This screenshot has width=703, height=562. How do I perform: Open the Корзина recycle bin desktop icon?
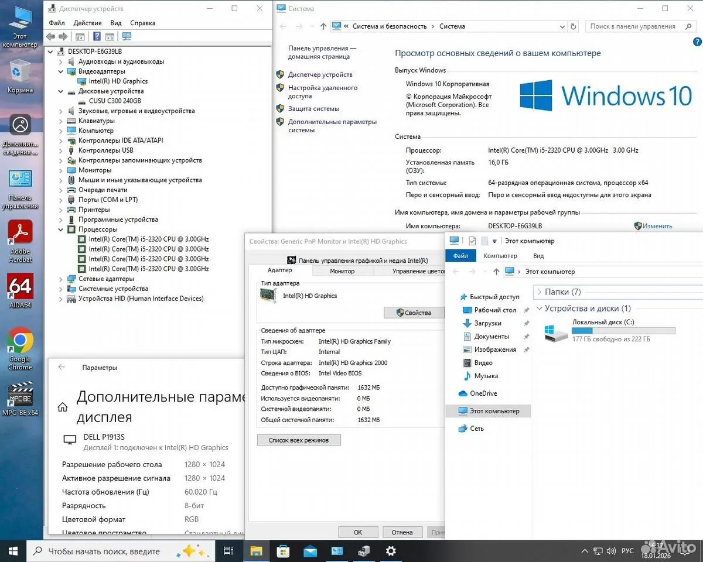coord(20,76)
